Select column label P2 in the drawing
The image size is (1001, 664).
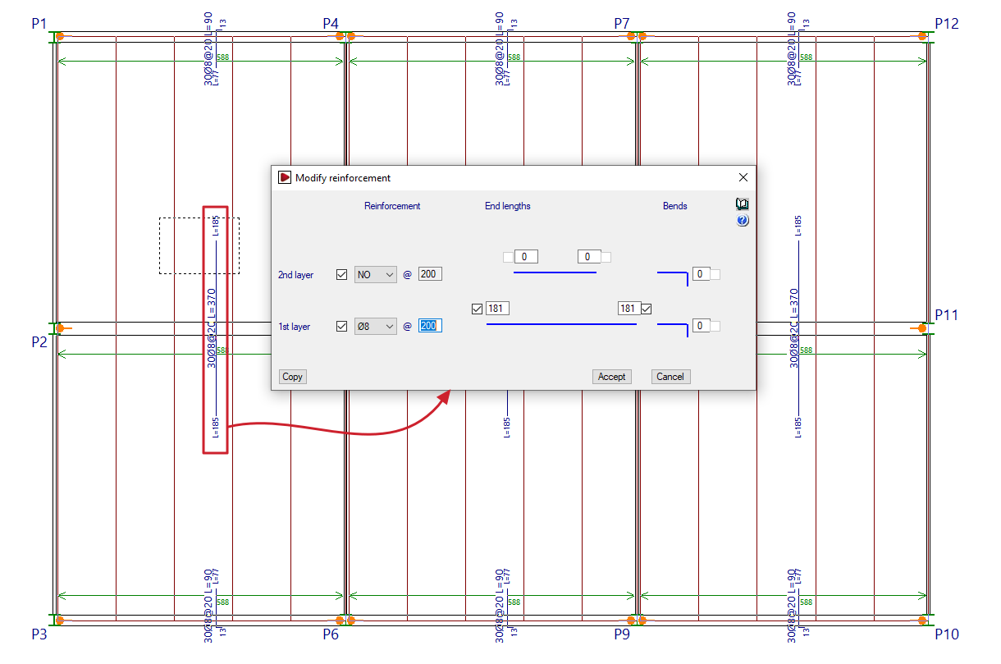tap(39, 342)
